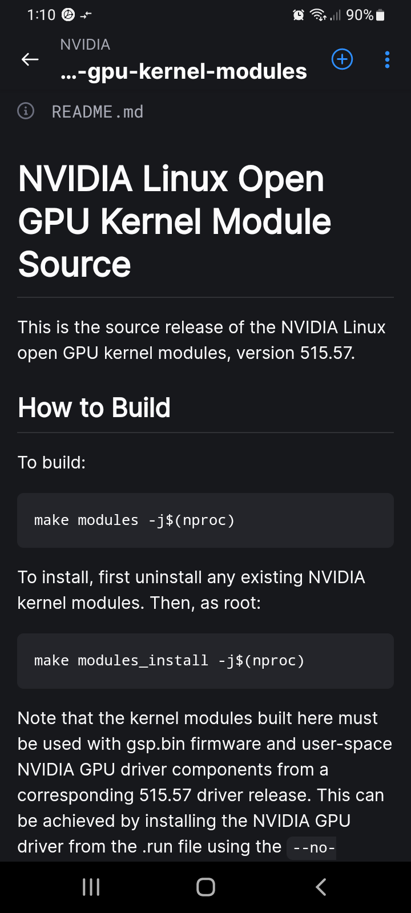Open the repository options kebab menu
Image resolution: width=411 pixels, height=913 pixels.
[387, 59]
